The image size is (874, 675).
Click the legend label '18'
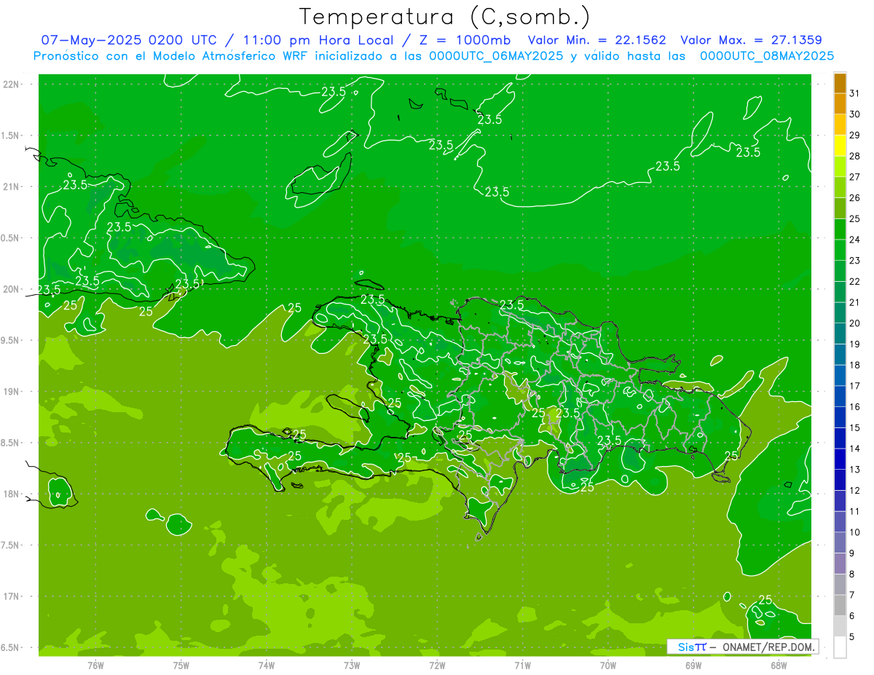[x=855, y=365]
